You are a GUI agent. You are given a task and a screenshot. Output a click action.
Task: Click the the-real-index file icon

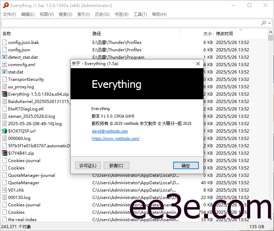5,220
